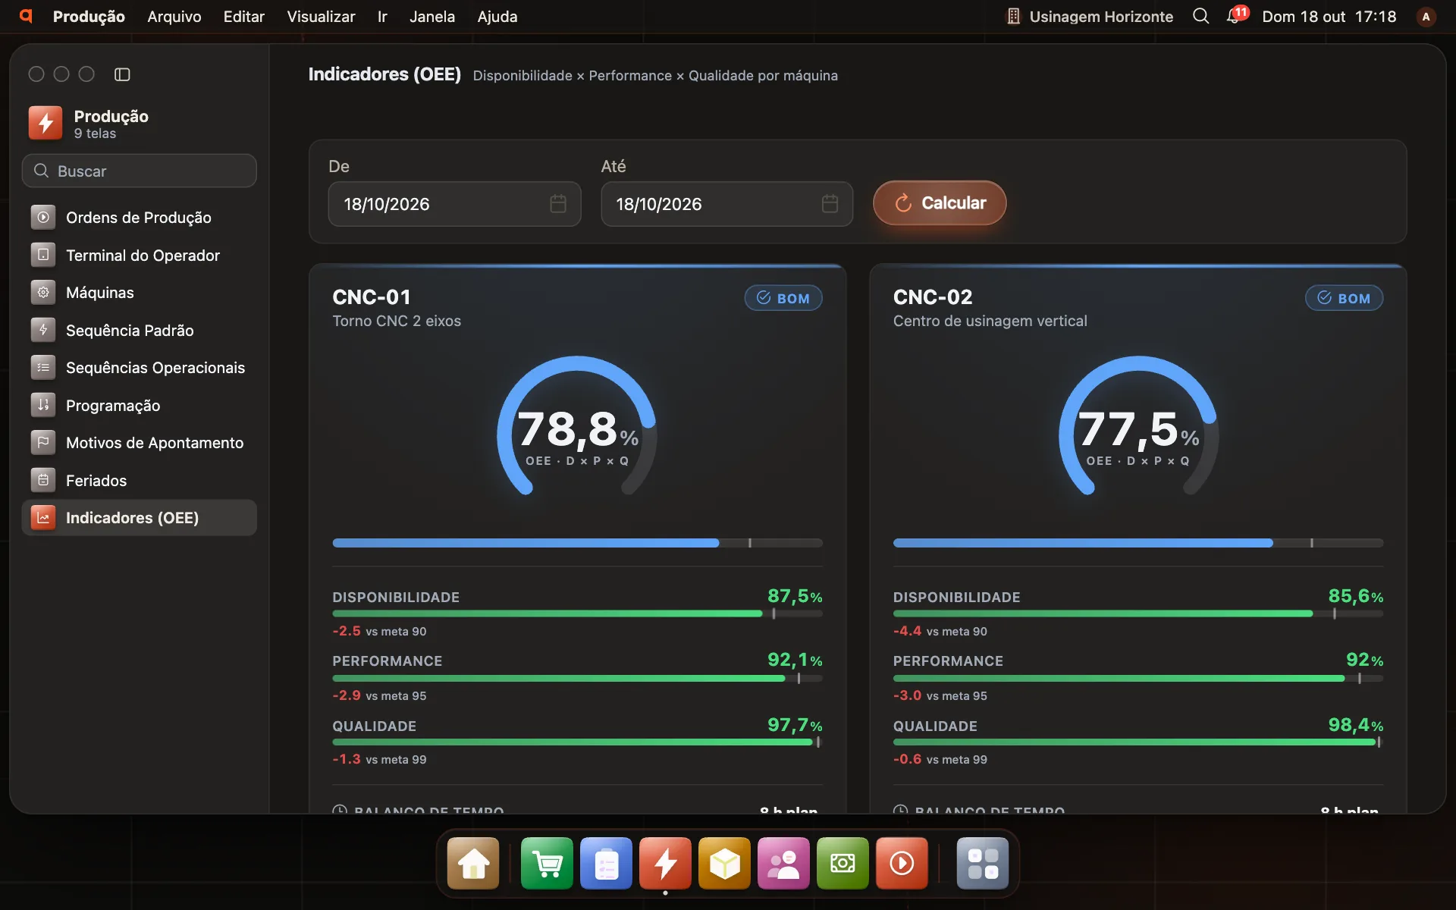Select the Programação sort icon
1456x910 pixels.
click(x=43, y=405)
